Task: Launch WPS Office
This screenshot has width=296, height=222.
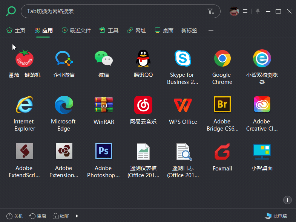Action: [x=183, y=105]
